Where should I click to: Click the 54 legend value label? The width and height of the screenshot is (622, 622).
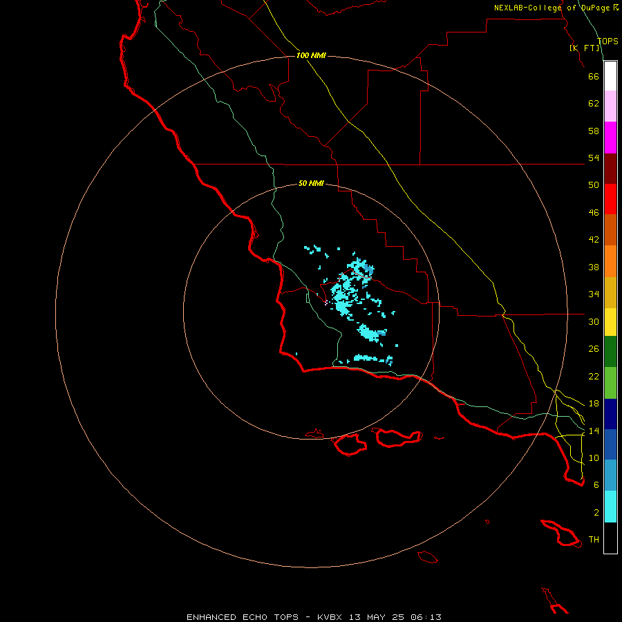click(594, 158)
